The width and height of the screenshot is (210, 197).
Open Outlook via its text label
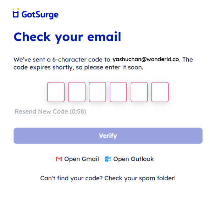click(133, 159)
